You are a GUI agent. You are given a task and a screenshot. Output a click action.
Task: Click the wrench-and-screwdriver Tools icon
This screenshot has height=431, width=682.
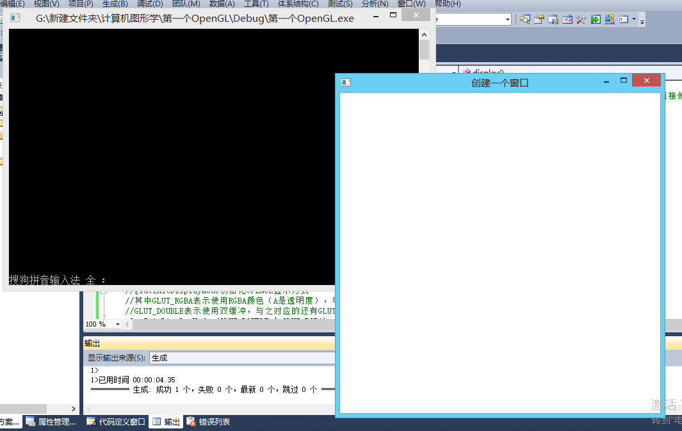[580, 19]
